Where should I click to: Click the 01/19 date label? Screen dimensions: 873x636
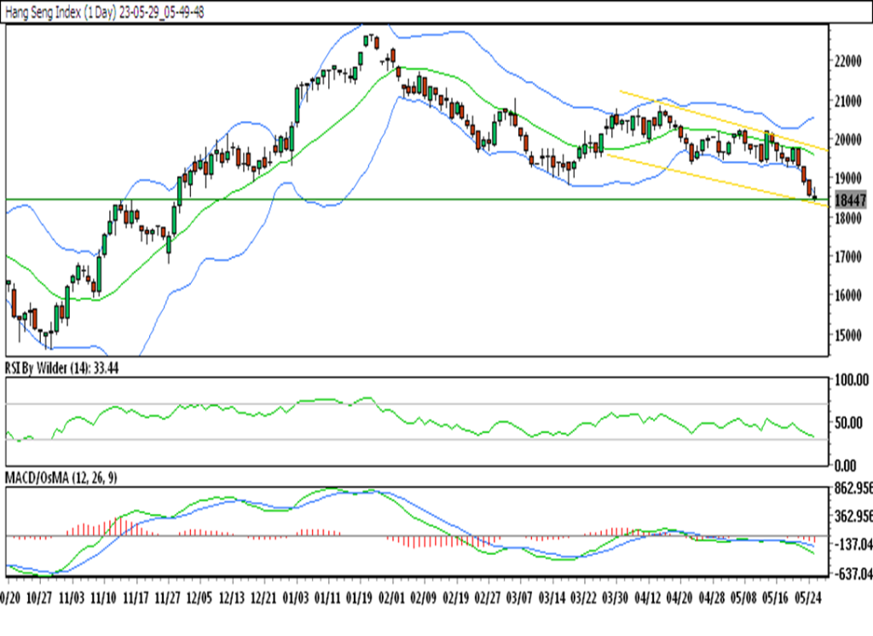tap(359, 598)
